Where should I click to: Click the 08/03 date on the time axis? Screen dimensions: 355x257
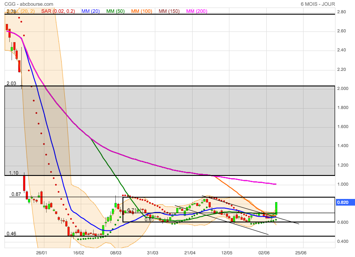[x=116, y=253]
